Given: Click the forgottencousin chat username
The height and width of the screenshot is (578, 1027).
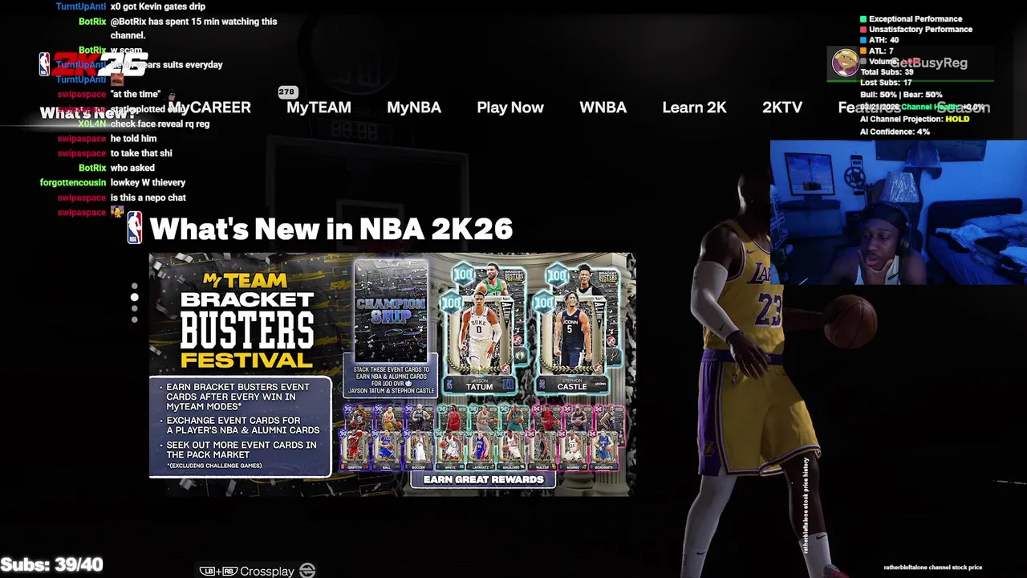Looking at the screenshot, I should click(73, 182).
